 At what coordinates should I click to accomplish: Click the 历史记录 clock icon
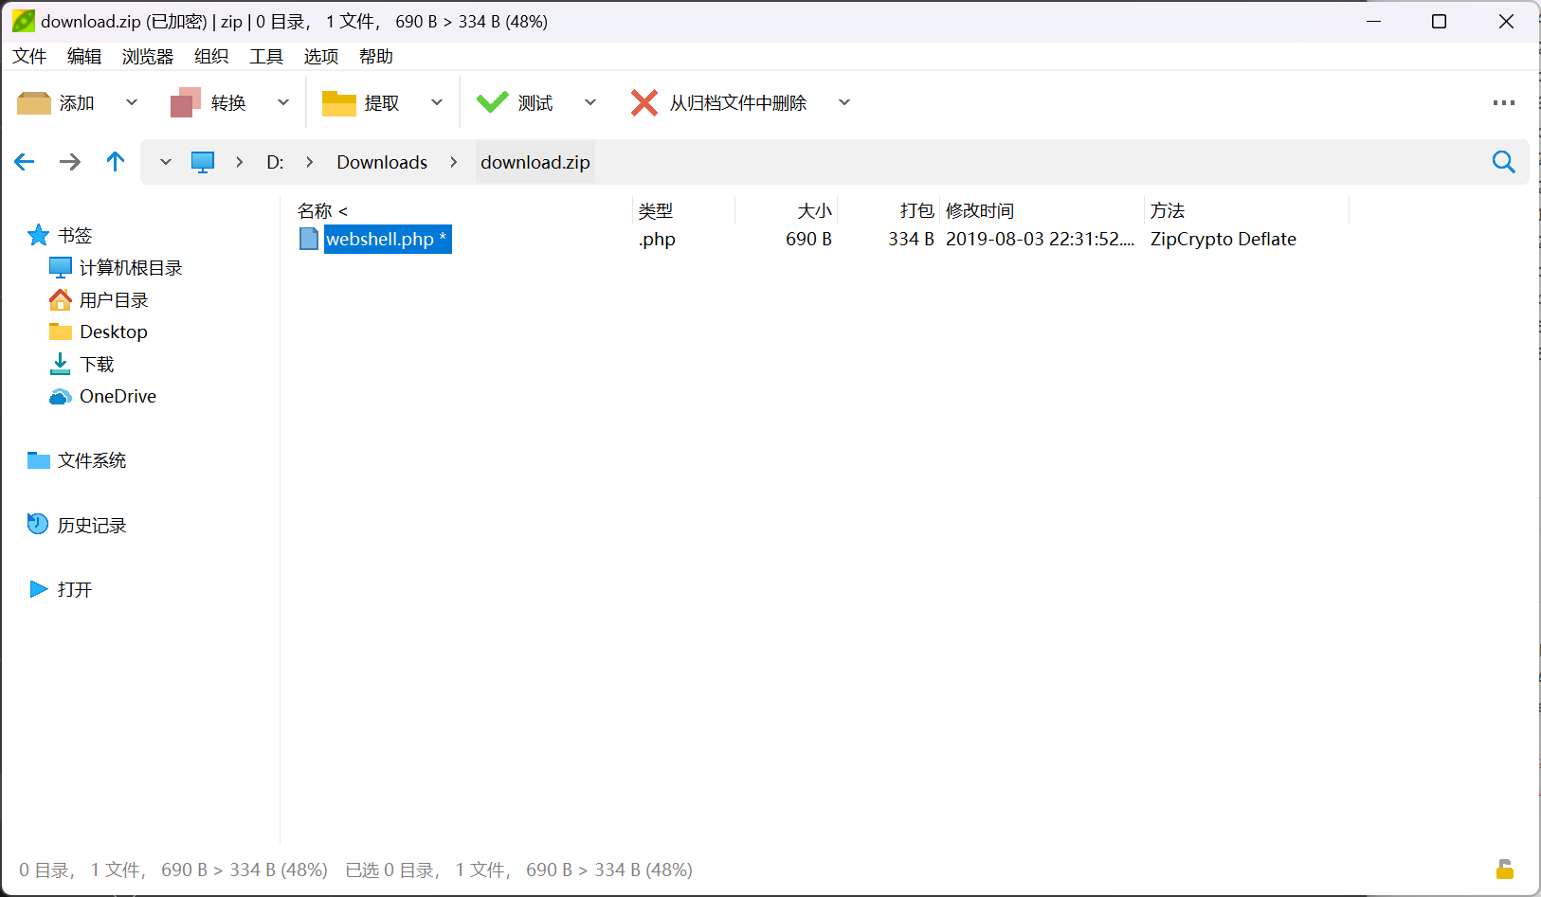pos(38,524)
